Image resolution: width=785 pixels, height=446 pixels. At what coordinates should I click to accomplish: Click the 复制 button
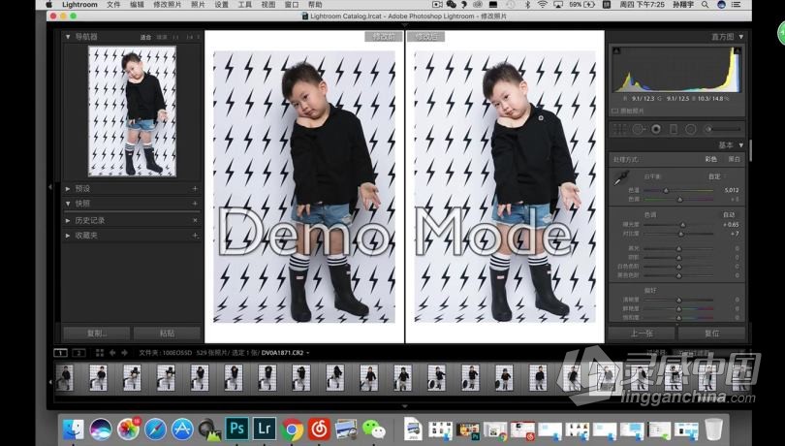click(x=97, y=334)
